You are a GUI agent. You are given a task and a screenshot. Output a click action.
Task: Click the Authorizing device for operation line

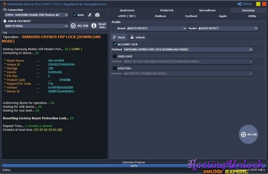coord(29,103)
